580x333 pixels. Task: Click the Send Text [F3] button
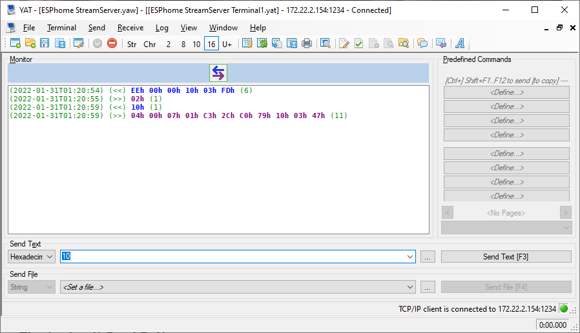[x=506, y=257]
